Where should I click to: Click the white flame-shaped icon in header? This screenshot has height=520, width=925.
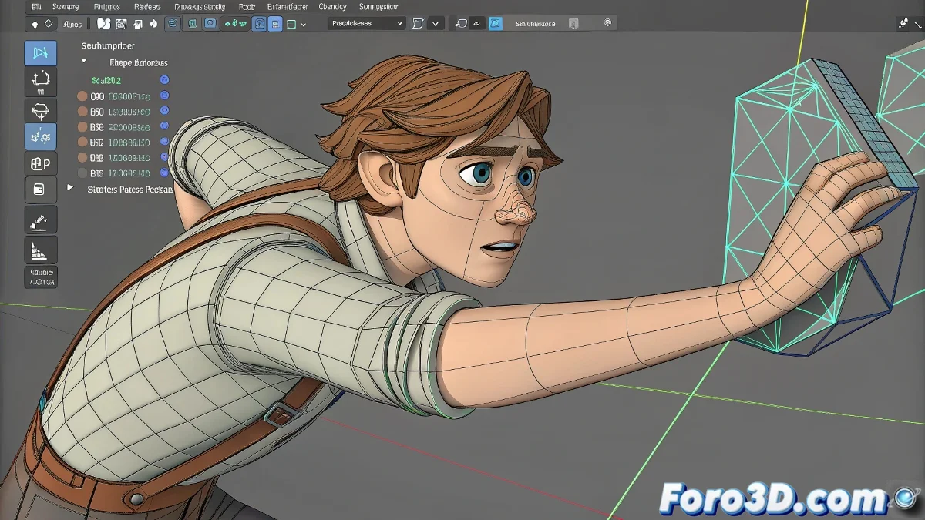[153, 24]
